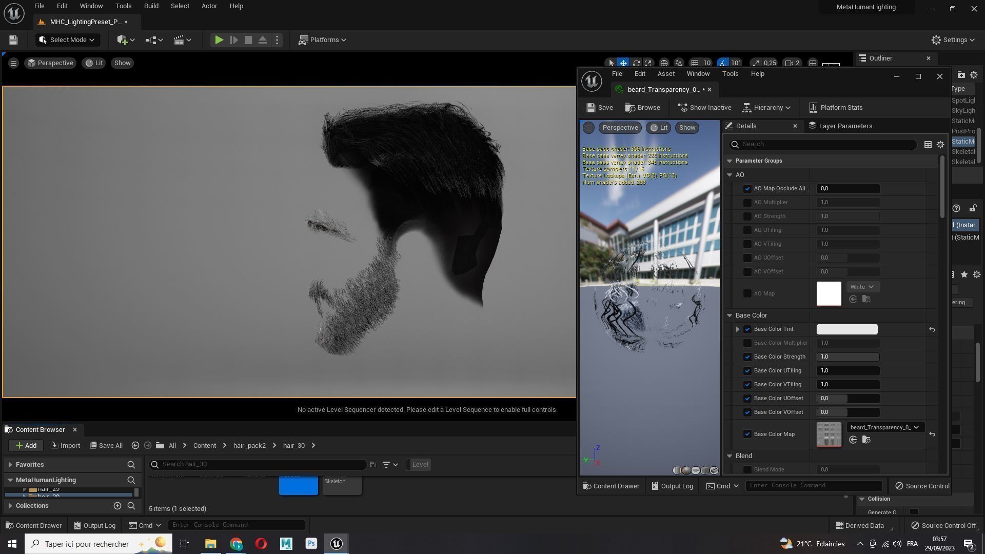Screen dimensions: 985x554
Task: Toggle the world/local coordinate globe icon
Action: click(664, 63)
